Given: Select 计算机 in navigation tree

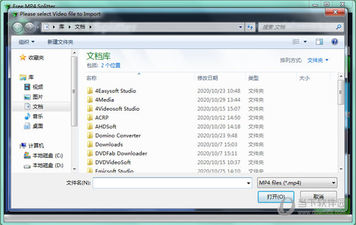Looking at the screenshot, I should [x=32, y=145].
